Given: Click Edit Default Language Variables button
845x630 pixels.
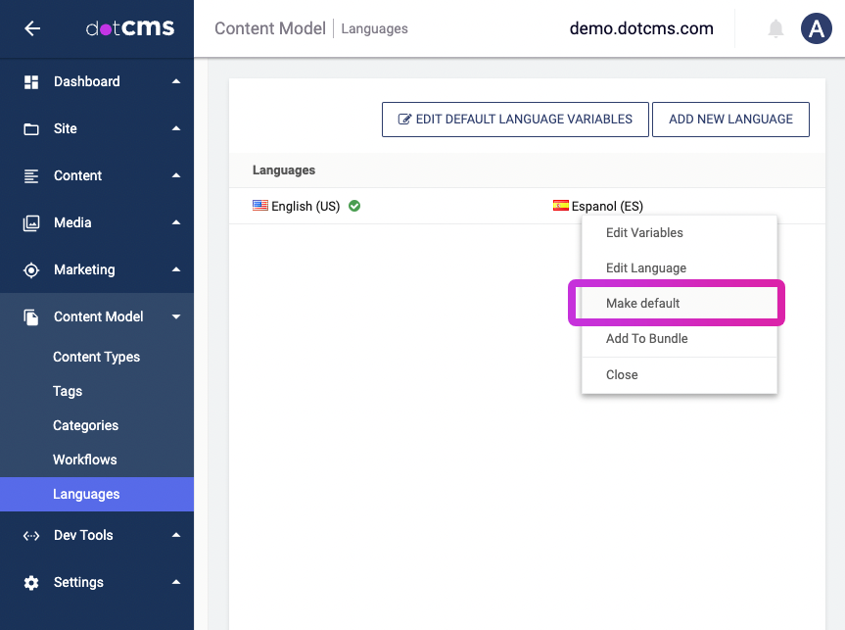Looking at the screenshot, I should [x=515, y=120].
